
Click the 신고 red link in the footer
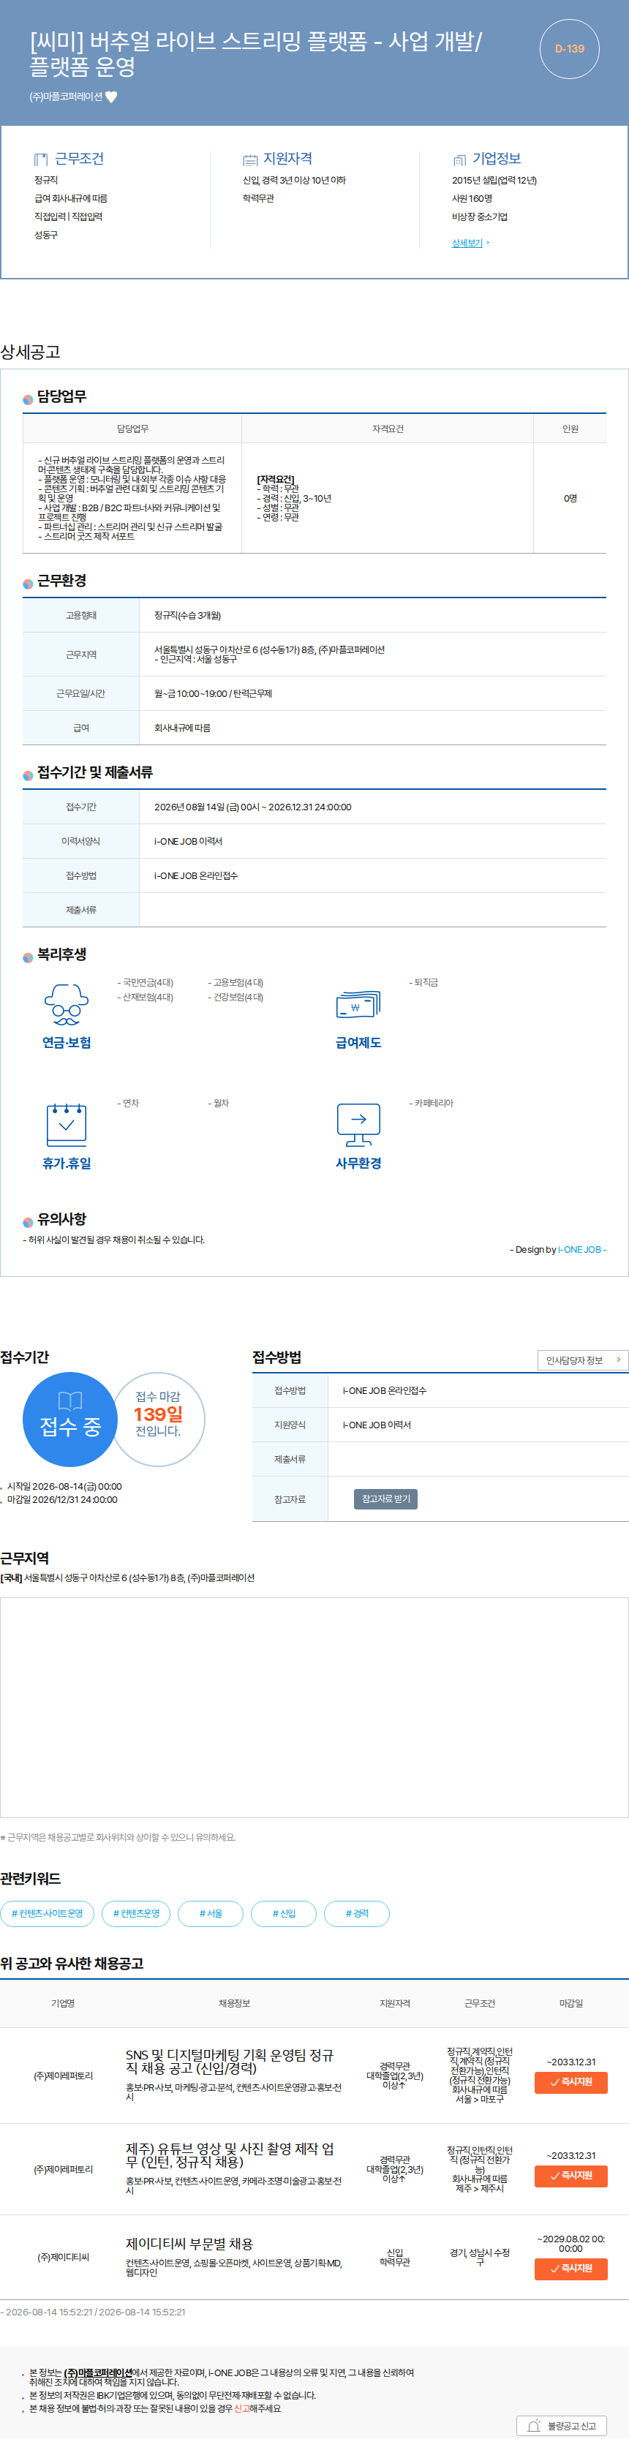pyautogui.click(x=241, y=2409)
